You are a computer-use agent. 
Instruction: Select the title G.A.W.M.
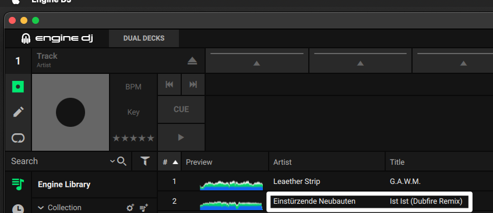405,181
